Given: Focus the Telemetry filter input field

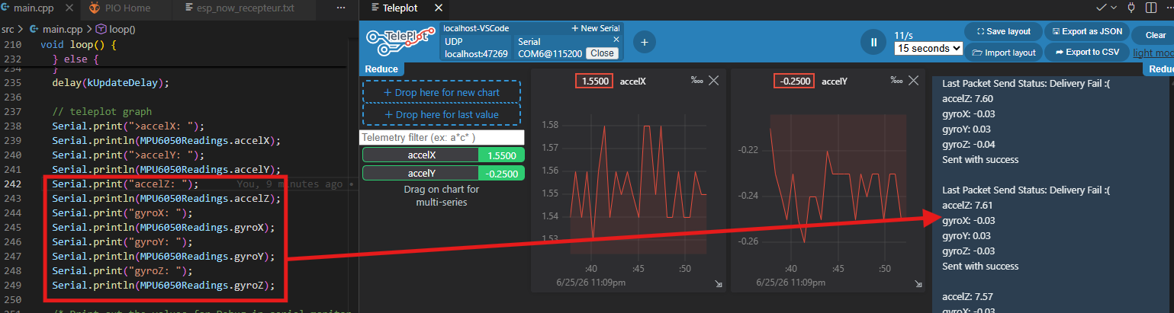Looking at the screenshot, I should click(x=442, y=138).
